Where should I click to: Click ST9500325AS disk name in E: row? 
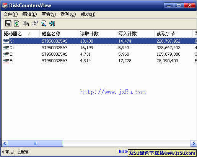click(55, 54)
